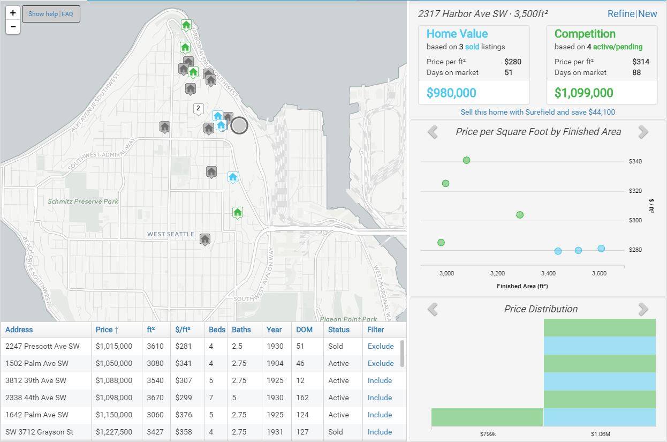The image size is (667, 442).
Task: Click Sell this home with Surefield link
Action: click(x=537, y=112)
